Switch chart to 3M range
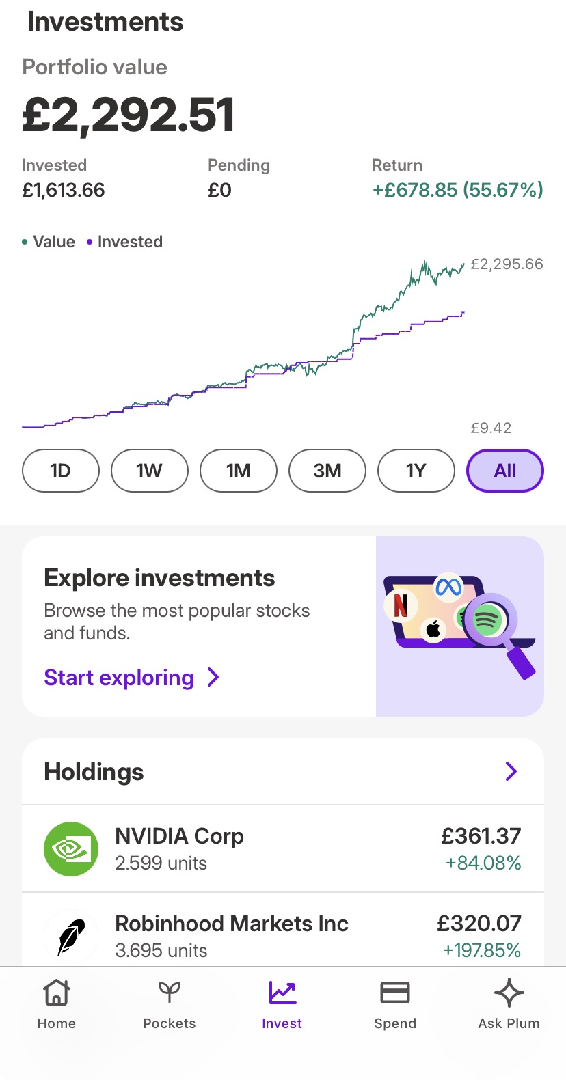The height and width of the screenshot is (1080, 566). [327, 471]
